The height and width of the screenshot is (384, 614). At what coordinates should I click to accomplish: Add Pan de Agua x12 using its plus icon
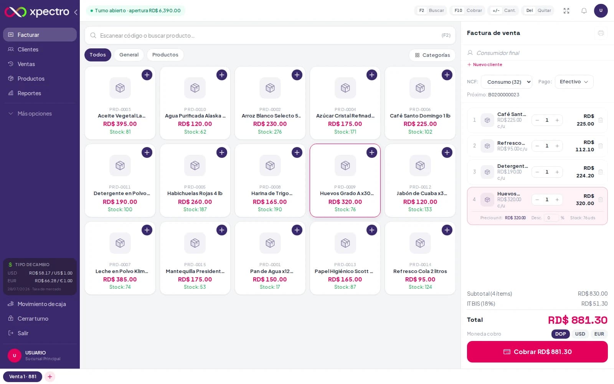297,230
